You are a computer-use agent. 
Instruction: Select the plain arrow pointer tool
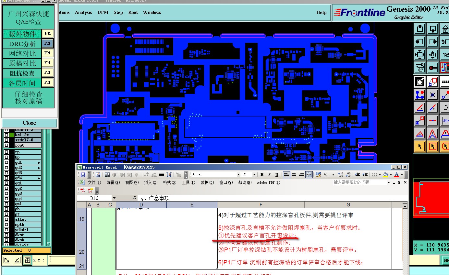(x=420, y=147)
